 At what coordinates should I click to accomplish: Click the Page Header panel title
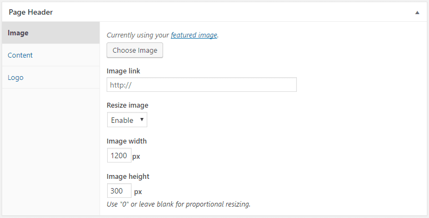coord(31,11)
